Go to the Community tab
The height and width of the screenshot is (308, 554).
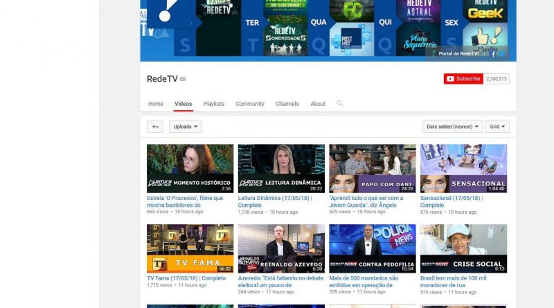click(249, 104)
